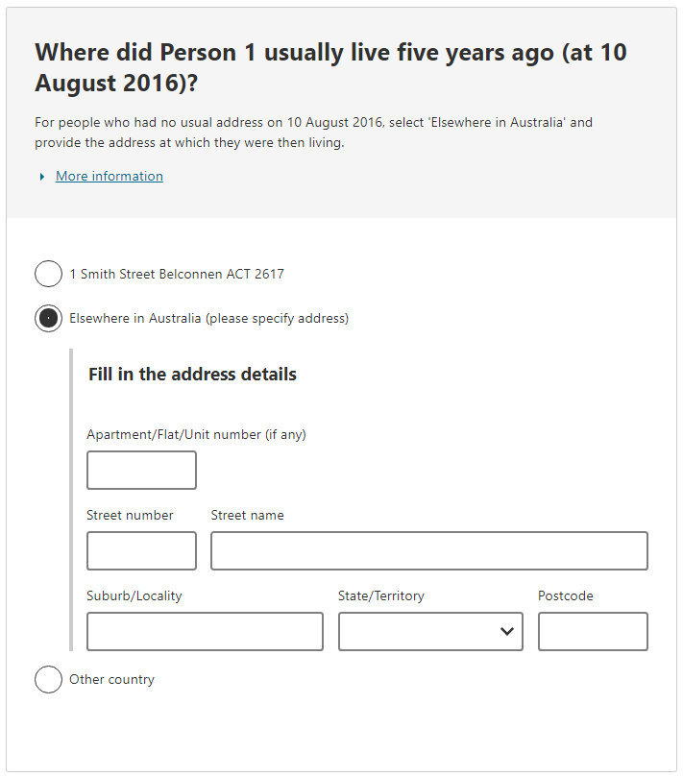Deselect Elsewhere in Australia by clicking its radio
The width and height of the screenshot is (683, 777).
48,318
